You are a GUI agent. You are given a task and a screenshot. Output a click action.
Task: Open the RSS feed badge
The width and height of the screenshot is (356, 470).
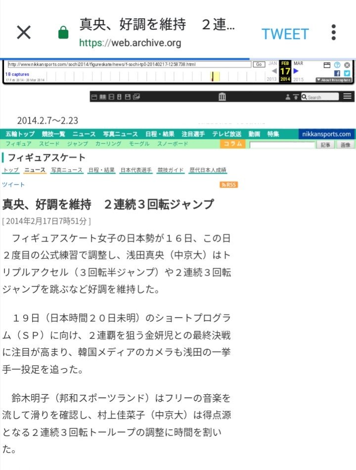click(229, 185)
